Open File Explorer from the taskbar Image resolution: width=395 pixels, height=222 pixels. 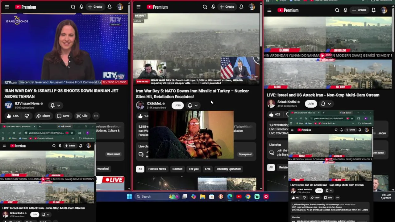pyautogui.click(x=202, y=197)
